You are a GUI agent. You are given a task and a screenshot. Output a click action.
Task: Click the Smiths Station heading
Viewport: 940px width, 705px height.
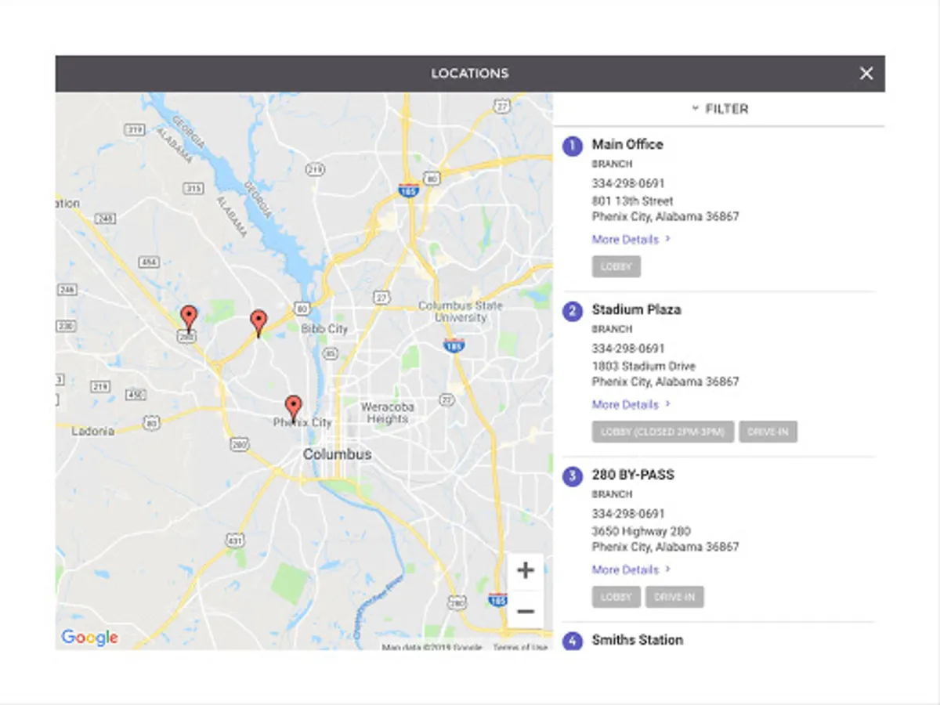(638, 640)
